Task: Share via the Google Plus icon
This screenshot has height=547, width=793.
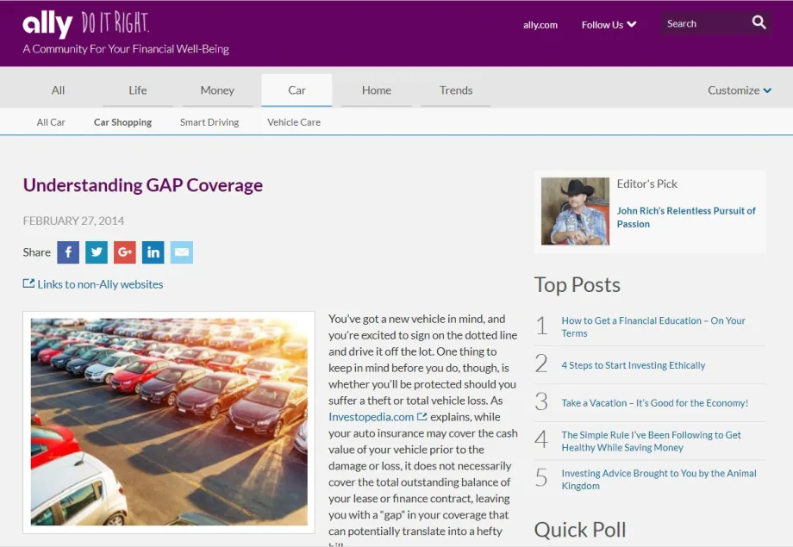Action: 125,252
